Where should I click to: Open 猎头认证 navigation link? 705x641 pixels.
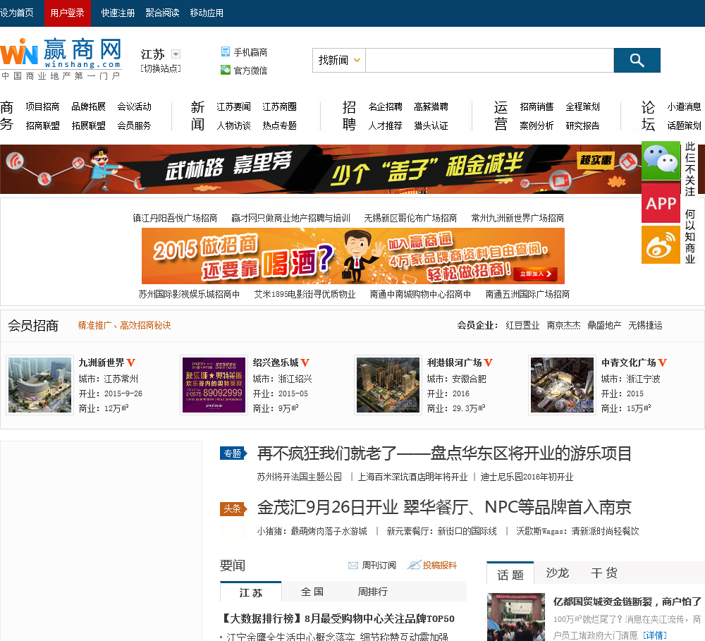pyautogui.click(x=431, y=126)
